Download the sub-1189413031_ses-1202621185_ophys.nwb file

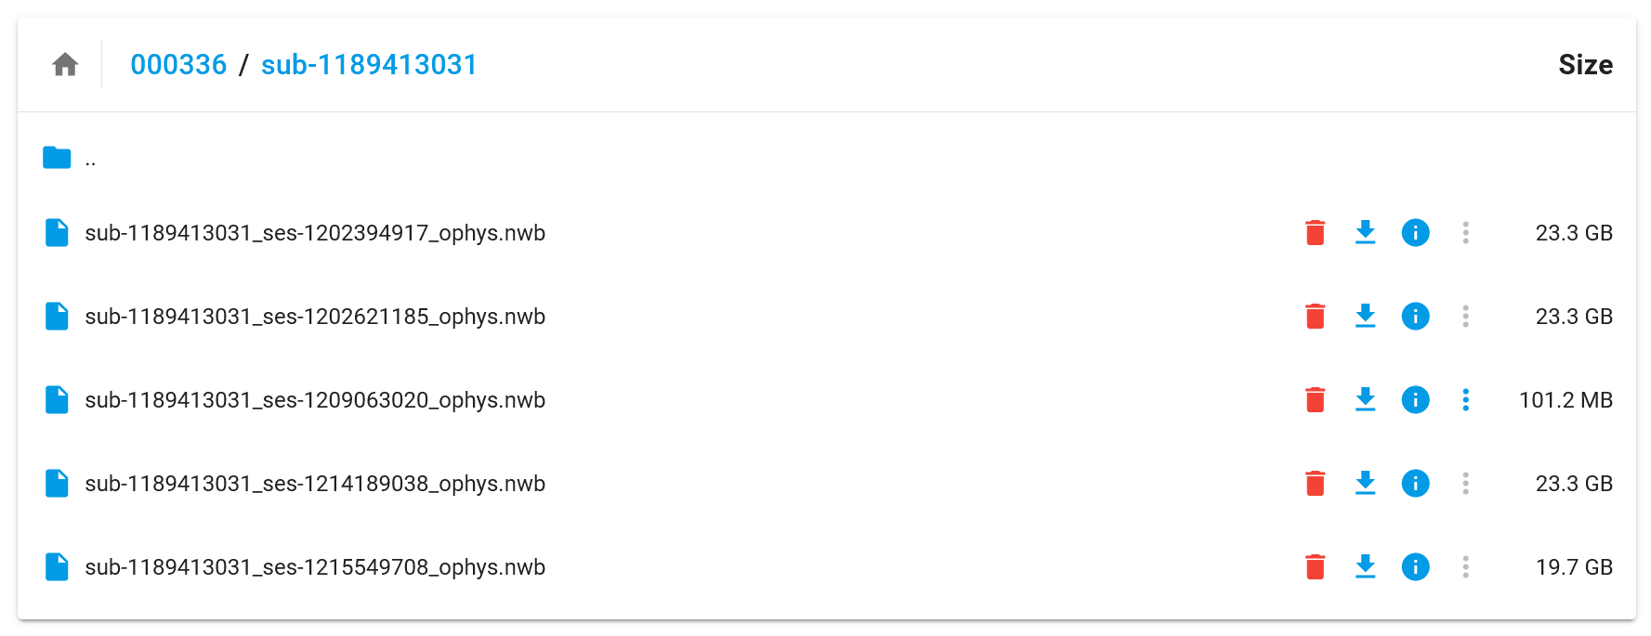(1365, 316)
